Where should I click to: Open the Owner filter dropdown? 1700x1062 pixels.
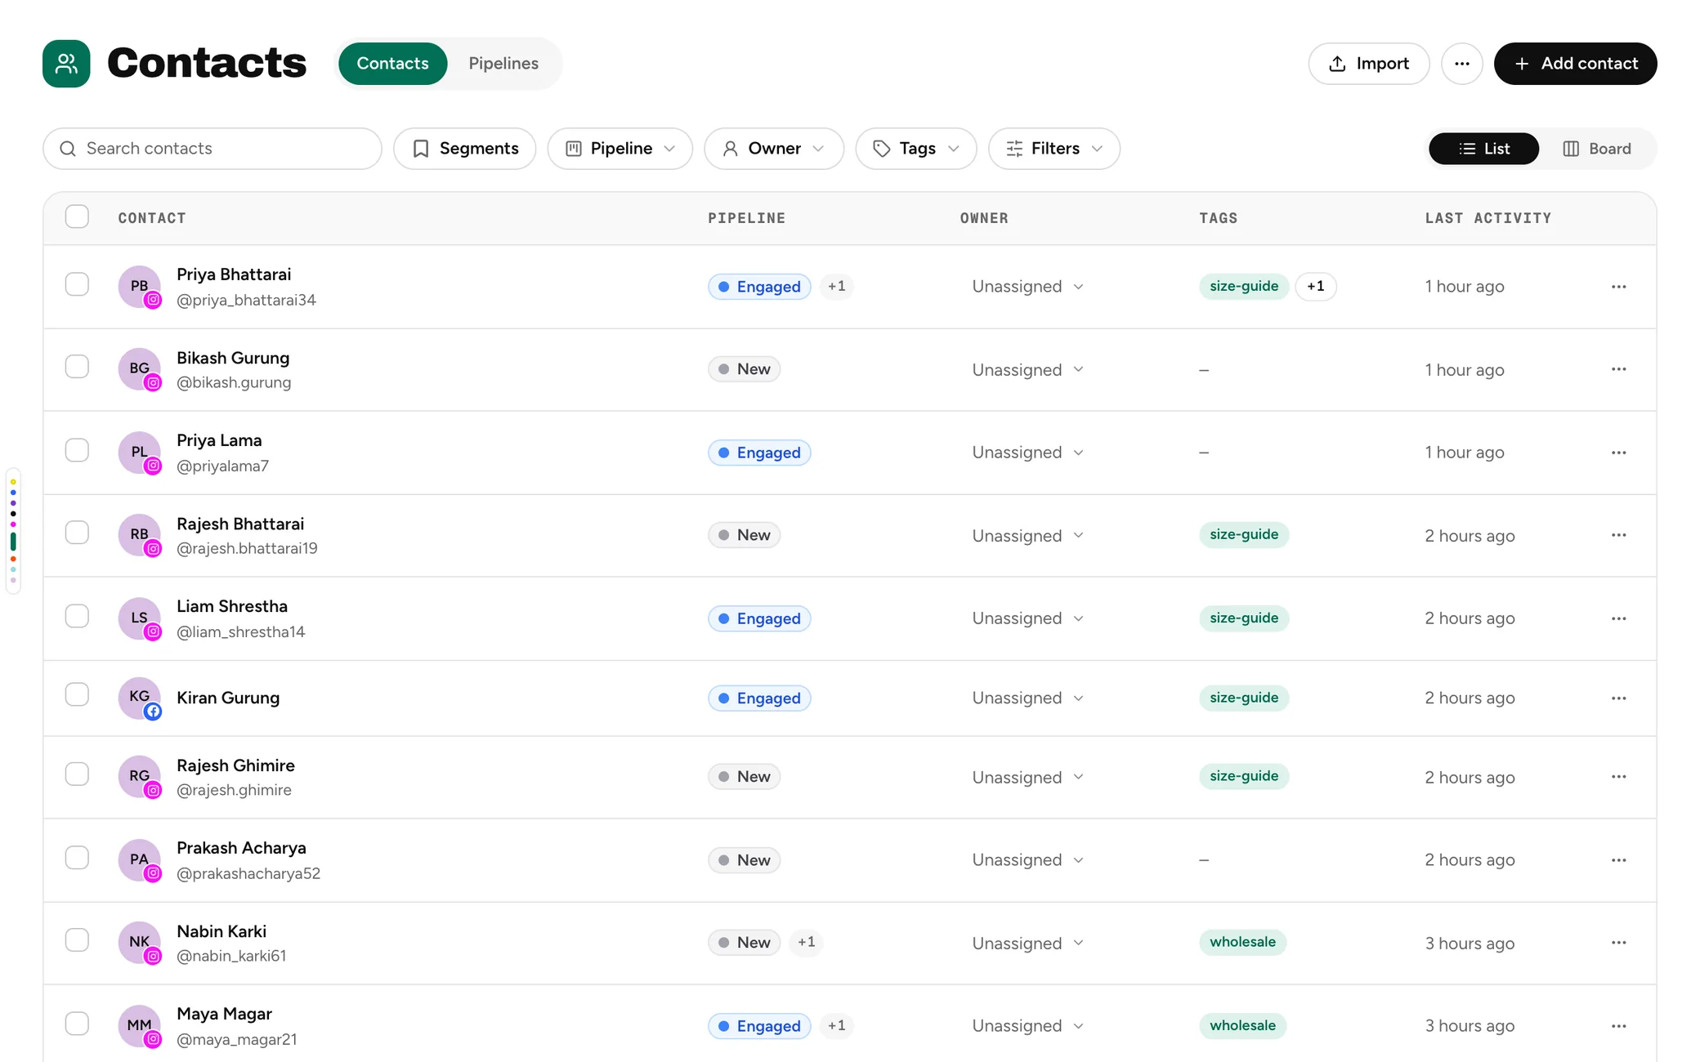click(774, 149)
